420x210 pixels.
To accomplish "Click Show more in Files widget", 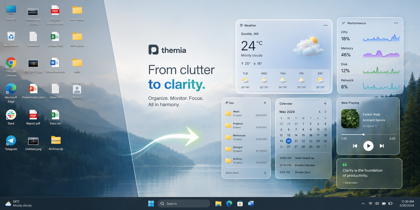I will click(x=232, y=173).
